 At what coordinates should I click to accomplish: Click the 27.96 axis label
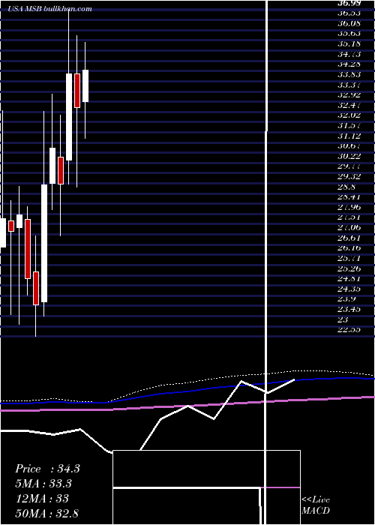tap(349, 207)
